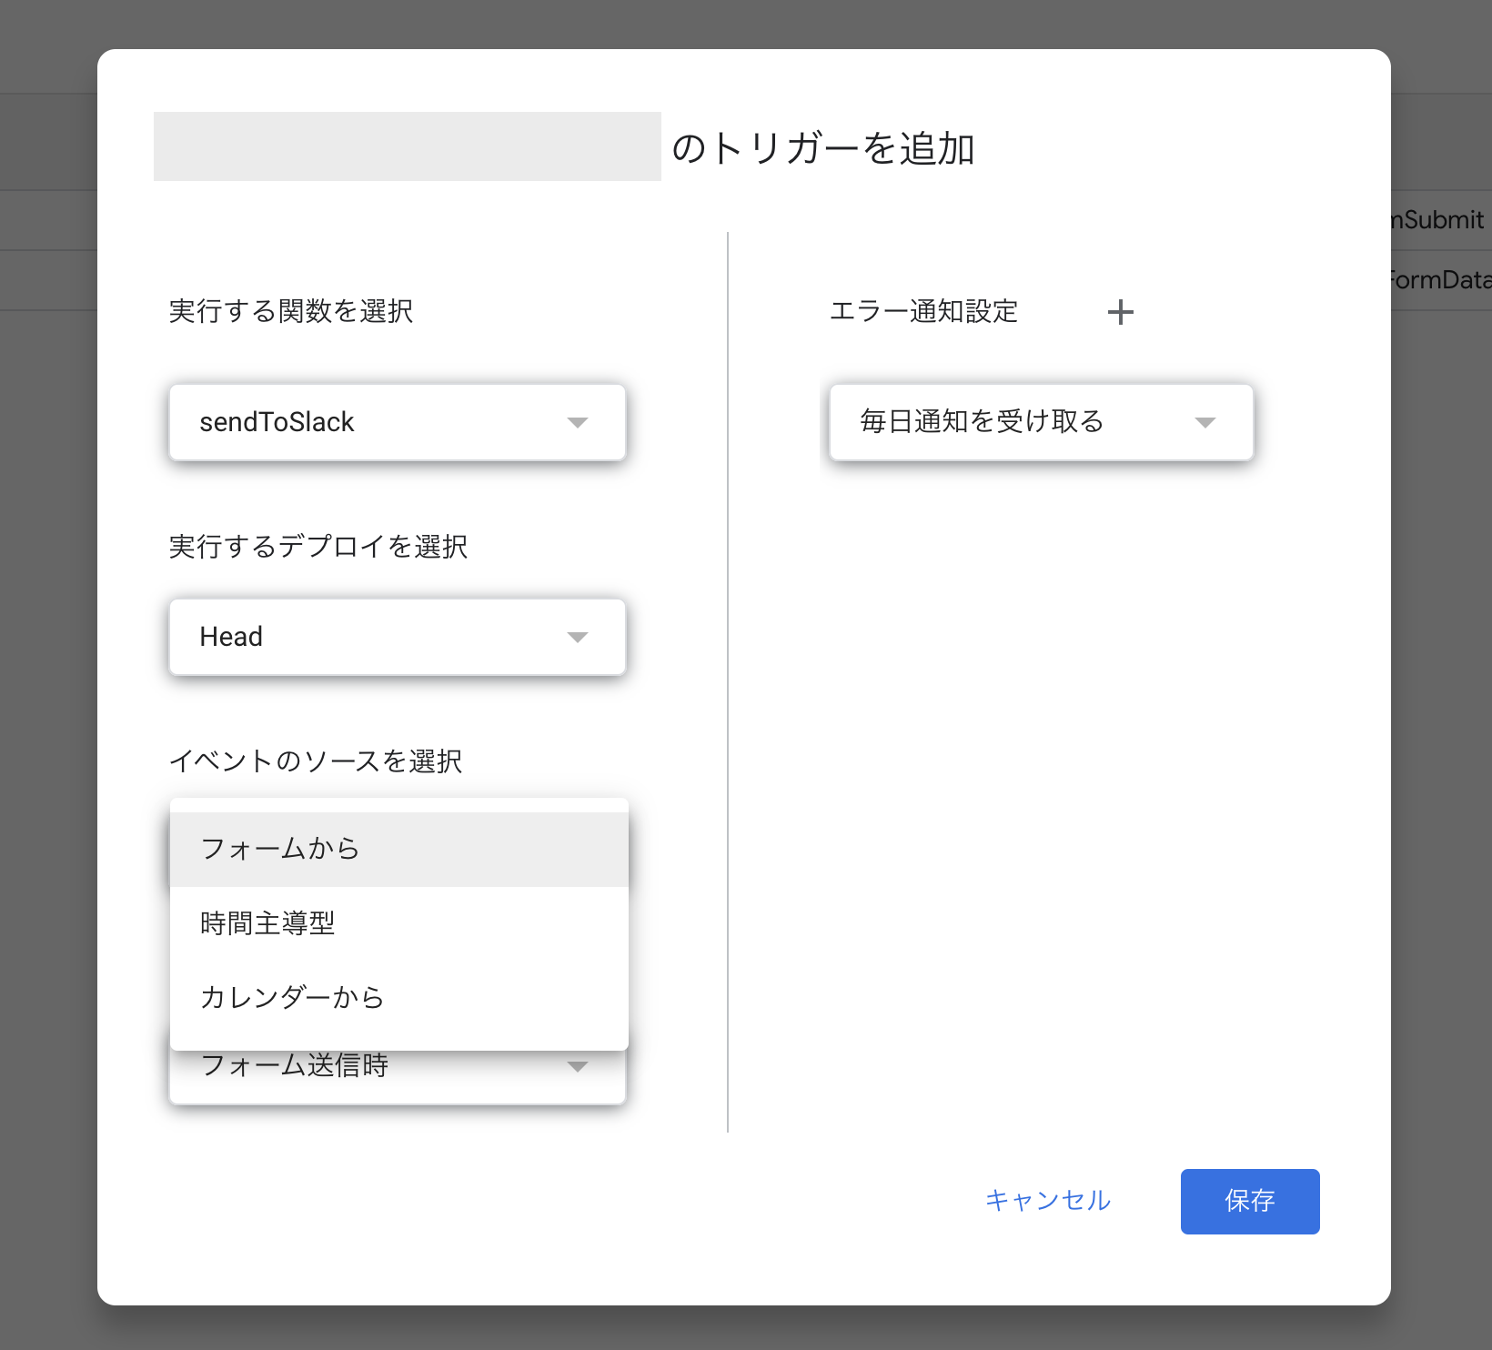The image size is (1492, 1350).
Task: Click the フォーム送信時 dropdown arrow
Action: coord(578,1066)
